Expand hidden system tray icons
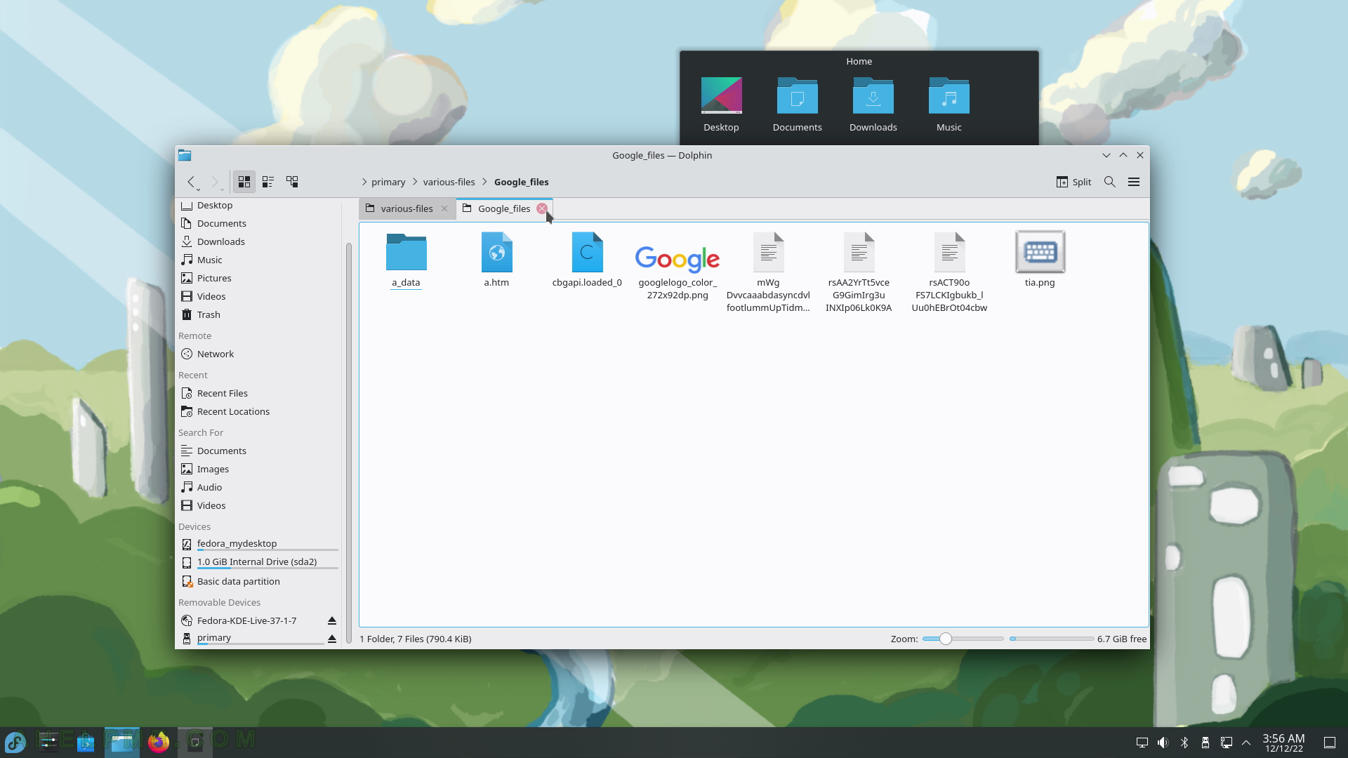1348x758 pixels. pos(1246,743)
